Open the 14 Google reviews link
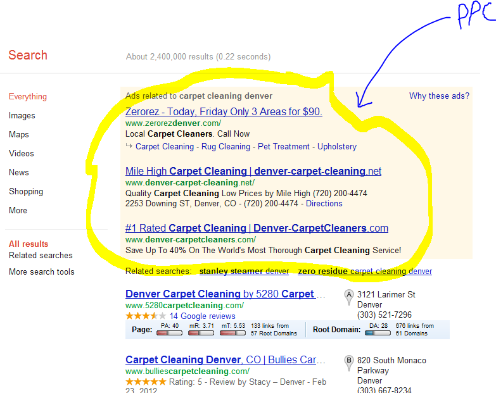 pos(203,316)
